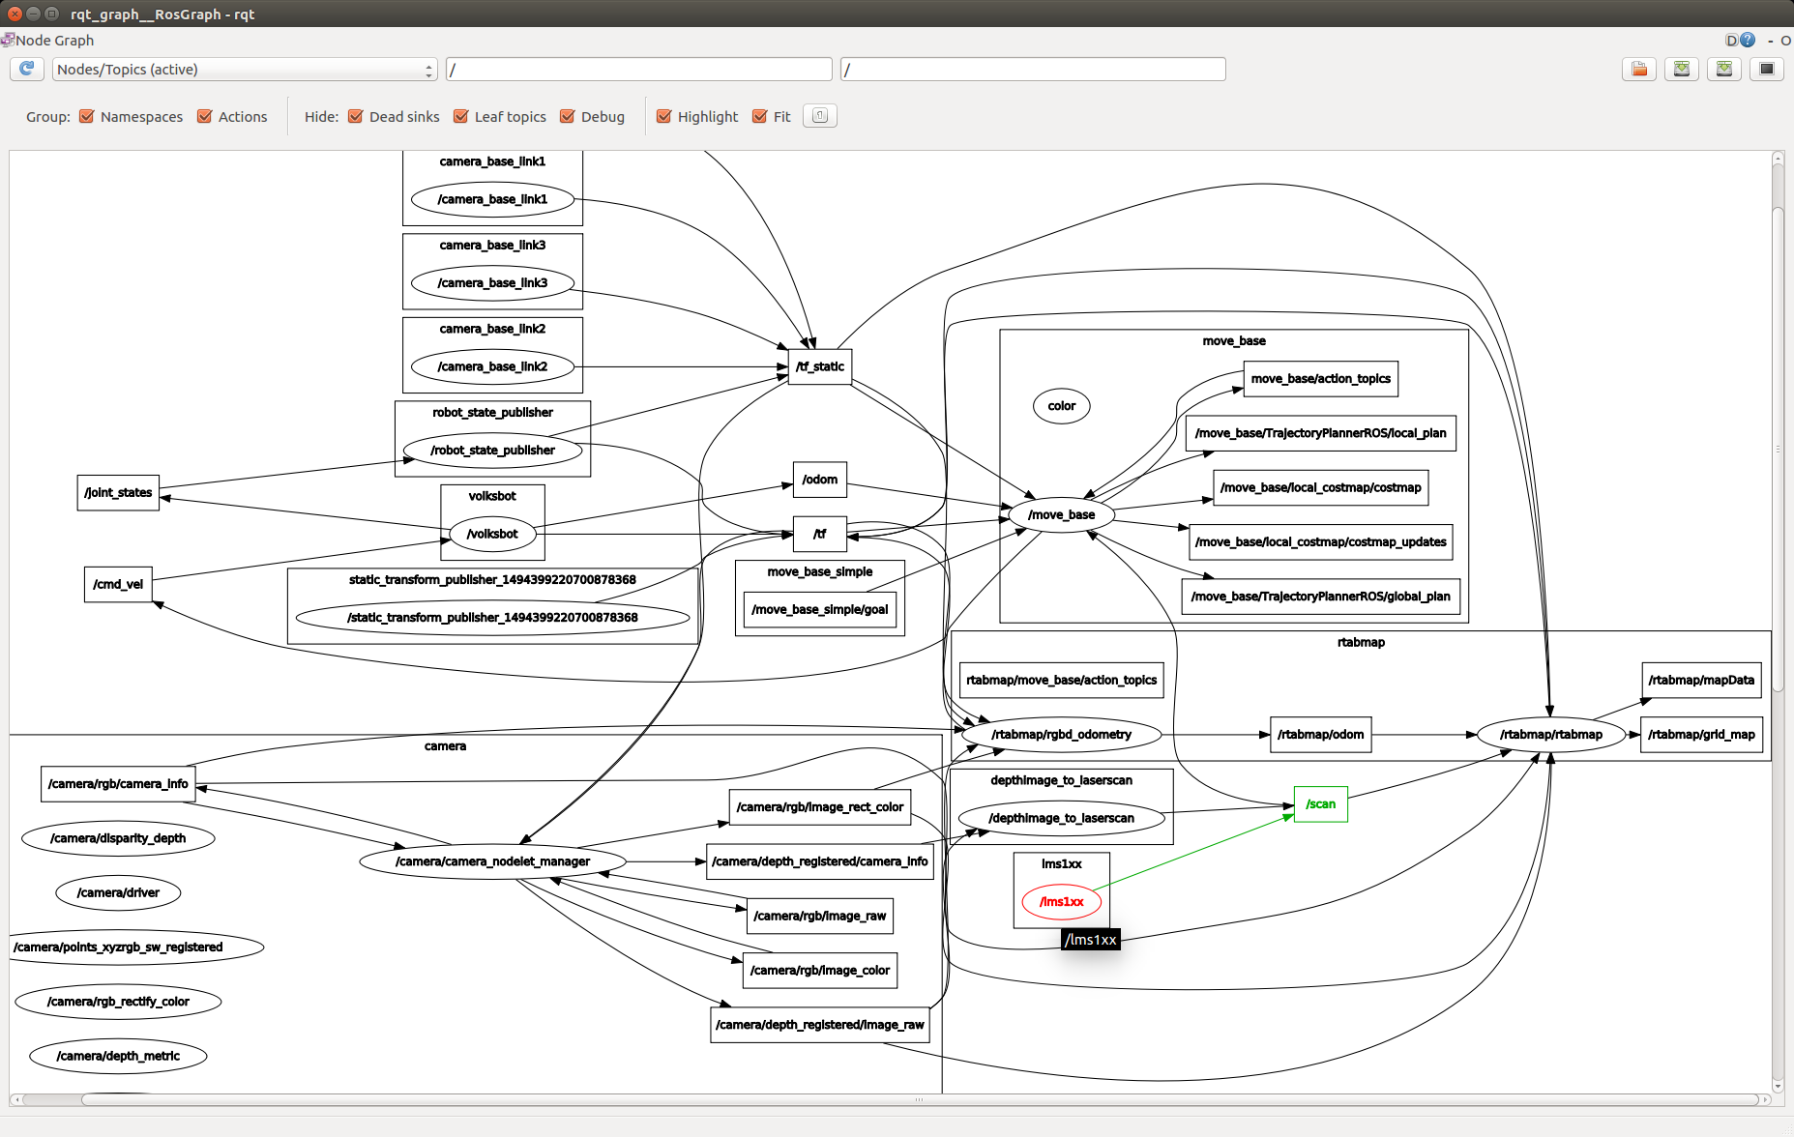Click the right green-arrow save icon
The image size is (1794, 1137).
[x=1724, y=69]
